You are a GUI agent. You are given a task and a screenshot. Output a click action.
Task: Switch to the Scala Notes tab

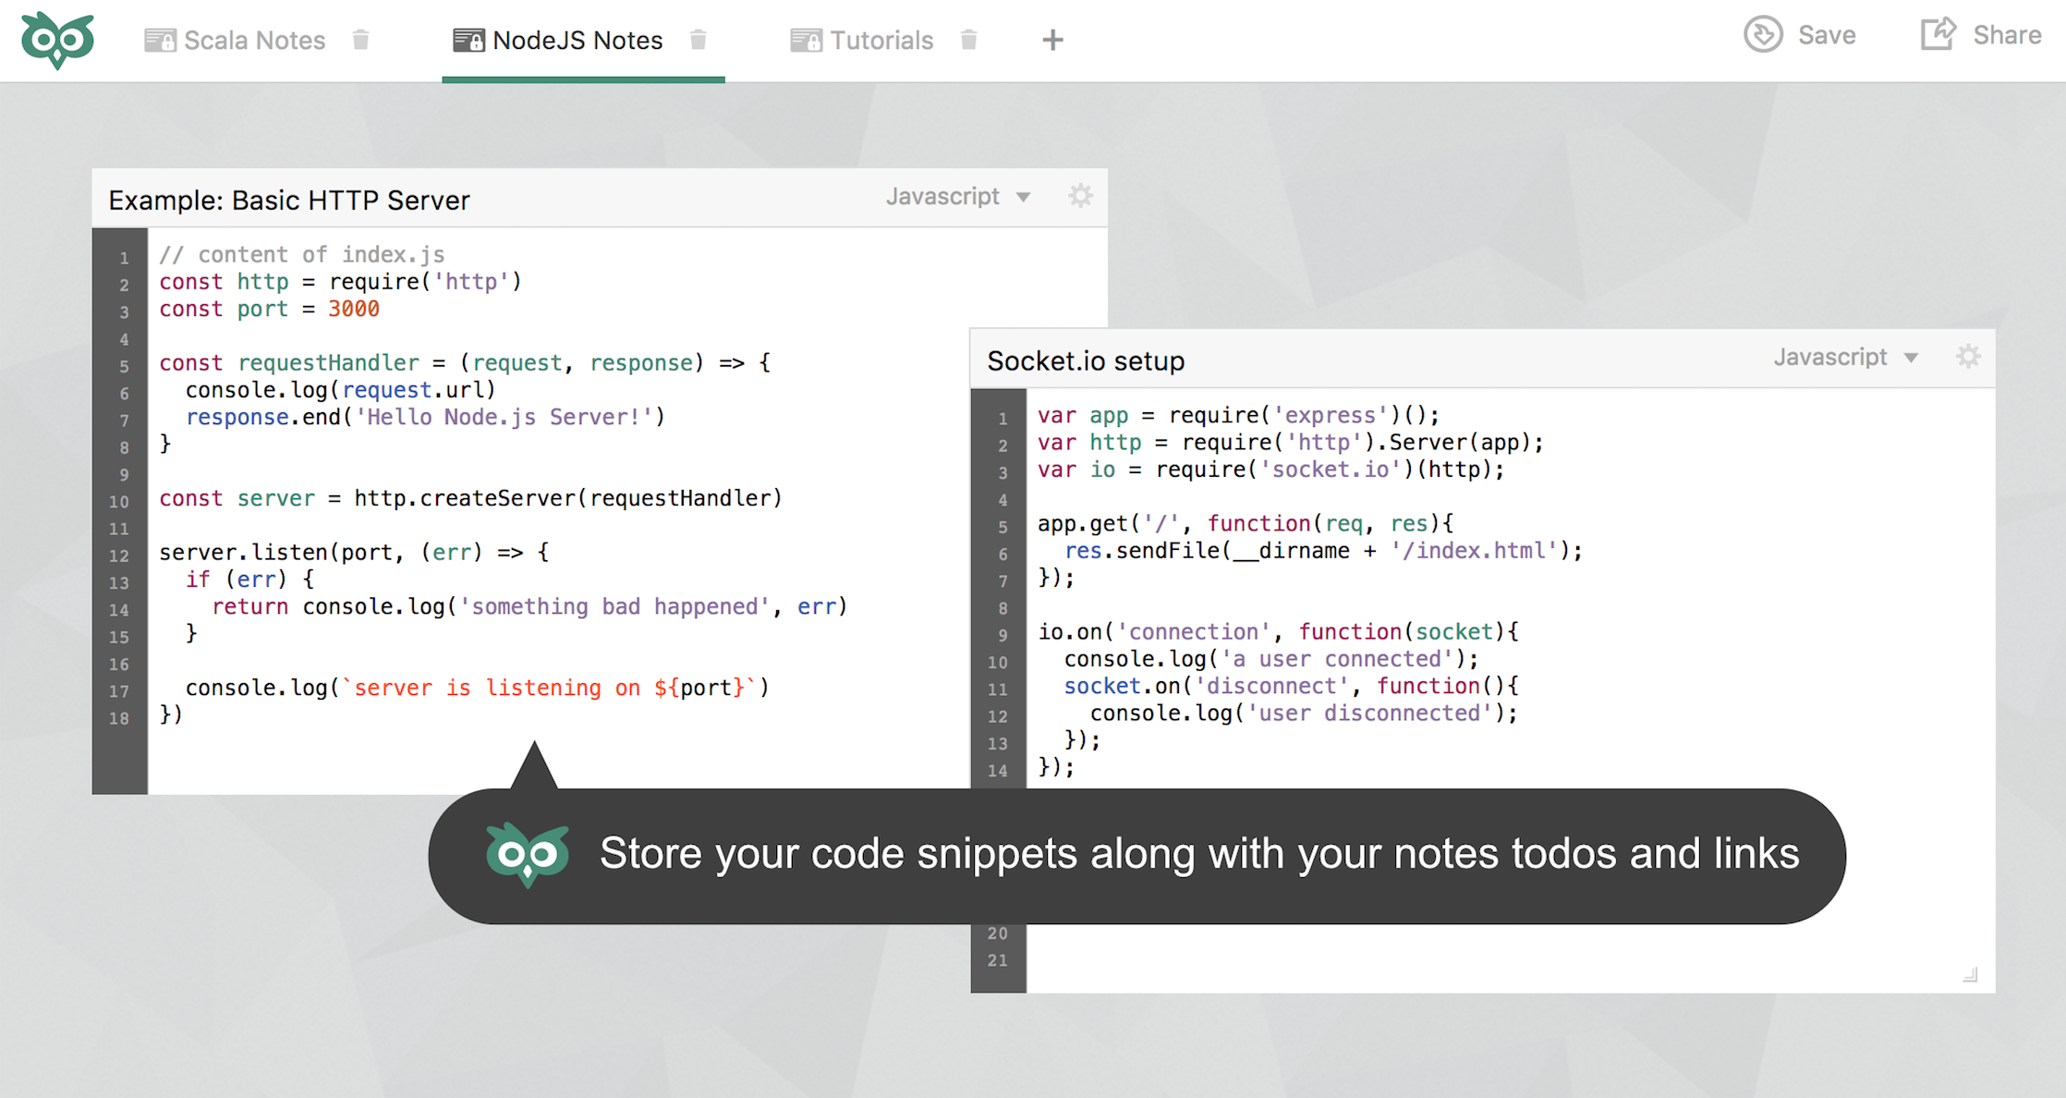coord(255,40)
